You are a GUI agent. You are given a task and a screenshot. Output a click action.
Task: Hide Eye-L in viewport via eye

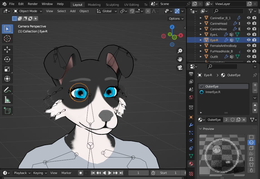249,34
